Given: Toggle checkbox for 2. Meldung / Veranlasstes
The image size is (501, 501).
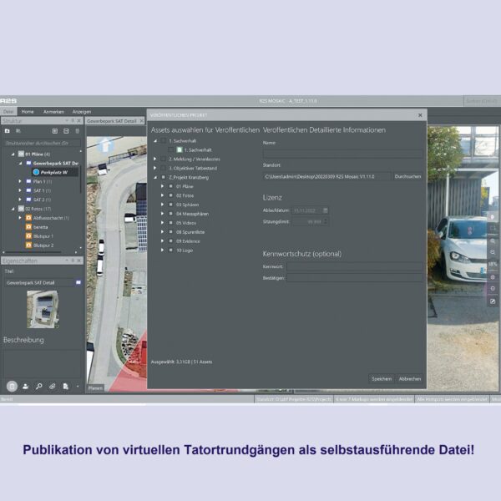Looking at the screenshot, I should coord(164,159).
